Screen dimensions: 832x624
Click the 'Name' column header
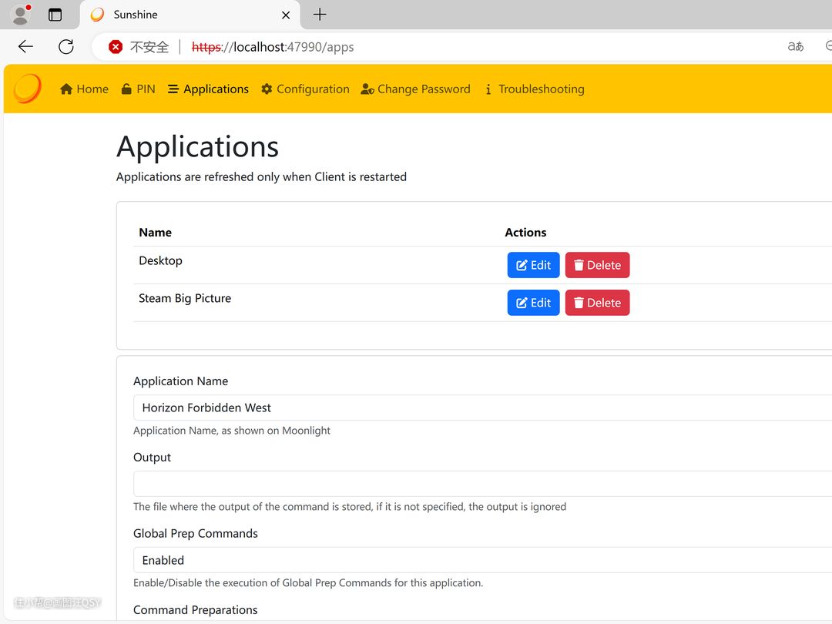155,233
